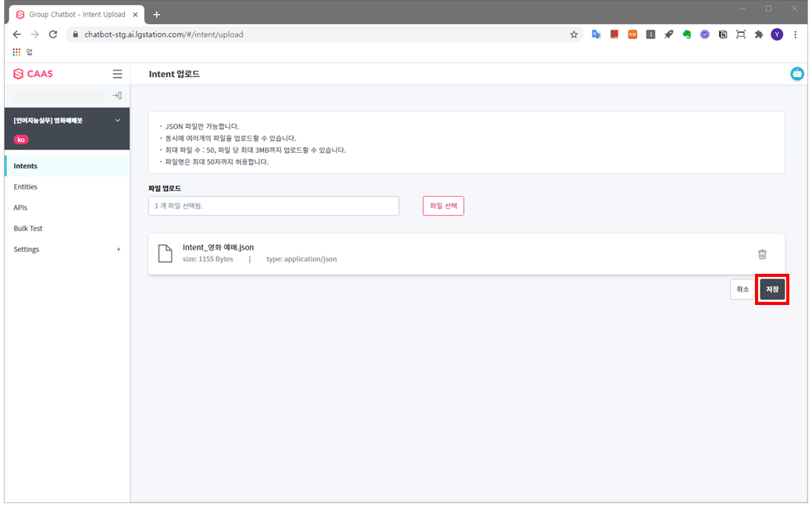Click the 파일 업로드 file input field
812x507 pixels.
pos(273,206)
